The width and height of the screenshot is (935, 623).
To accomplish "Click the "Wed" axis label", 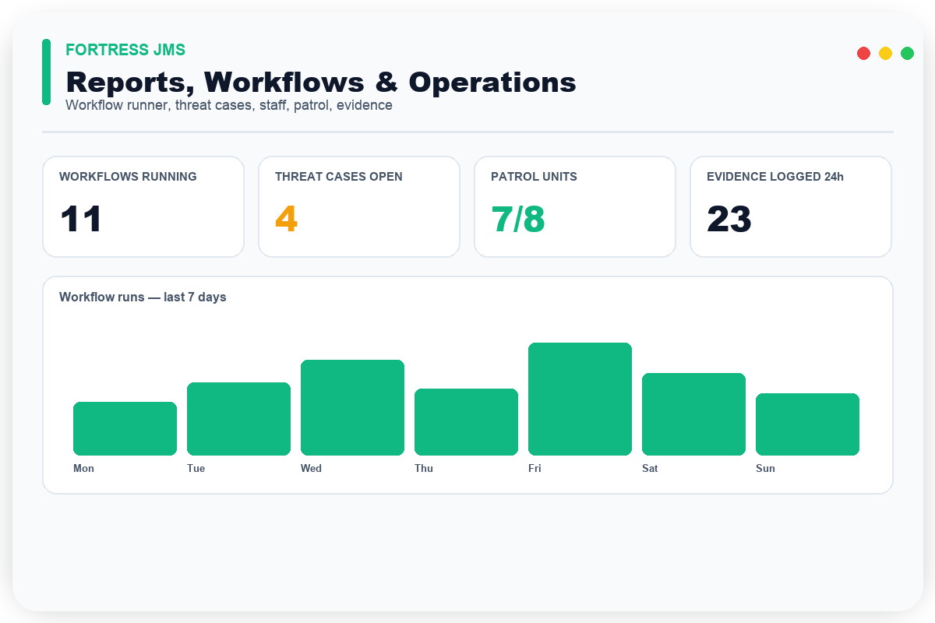I will point(311,468).
